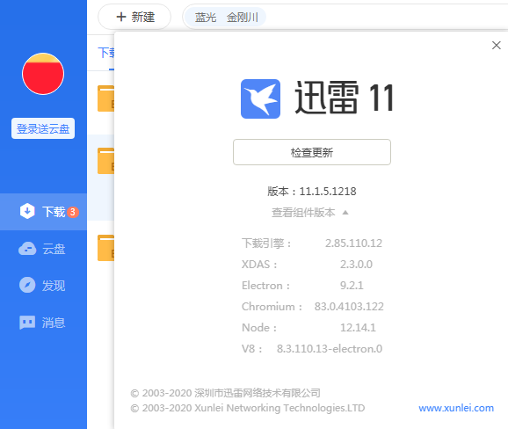508x429 pixels.
Task: Click the download hexagon icon in the sidebar
Action: (x=27, y=211)
